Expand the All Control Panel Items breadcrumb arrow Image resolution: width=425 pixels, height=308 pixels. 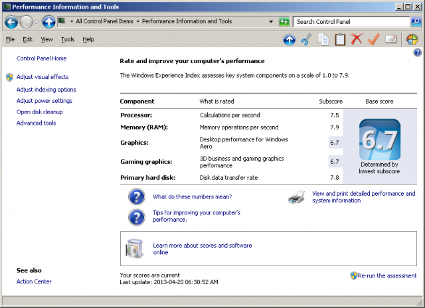coord(72,21)
